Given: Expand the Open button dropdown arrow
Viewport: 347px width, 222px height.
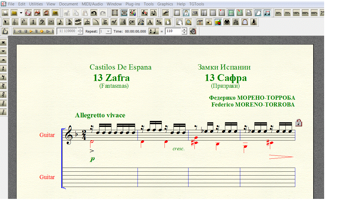Looking at the screenshot, I should click(x=21, y=13).
